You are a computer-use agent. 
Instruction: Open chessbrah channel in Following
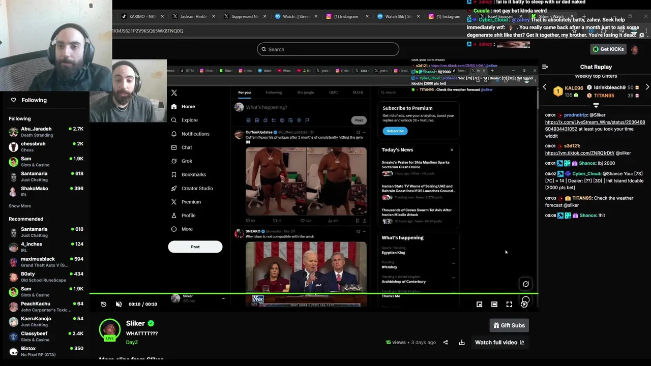click(x=46, y=147)
